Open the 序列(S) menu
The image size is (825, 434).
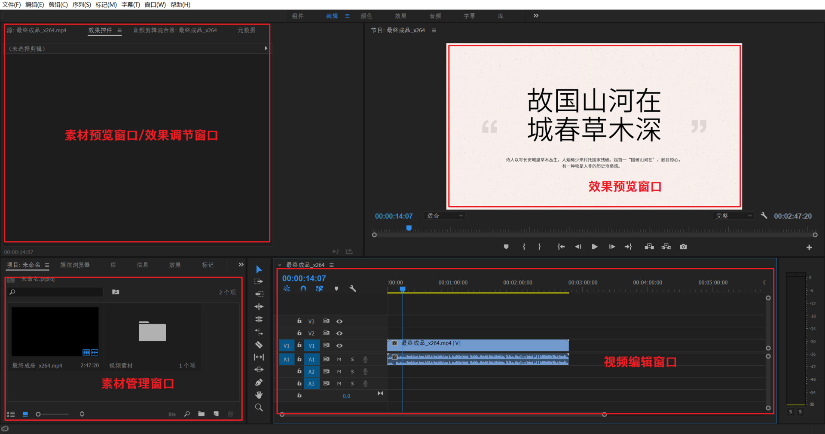[82, 5]
